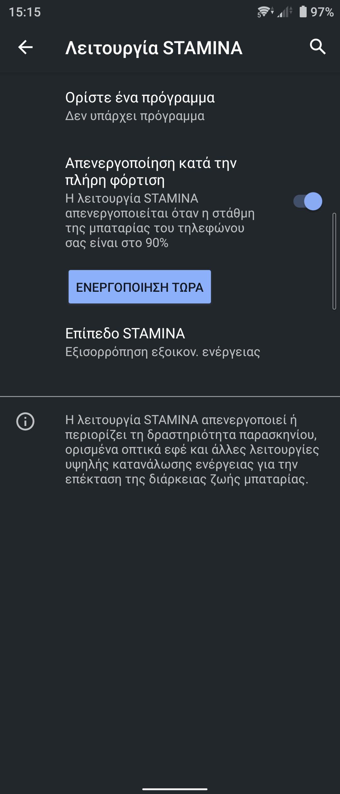The width and height of the screenshot is (340, 794).
Task: Open Ορίστε ένα πρόγραμμα setting
Action: click(x=170, y=106)
